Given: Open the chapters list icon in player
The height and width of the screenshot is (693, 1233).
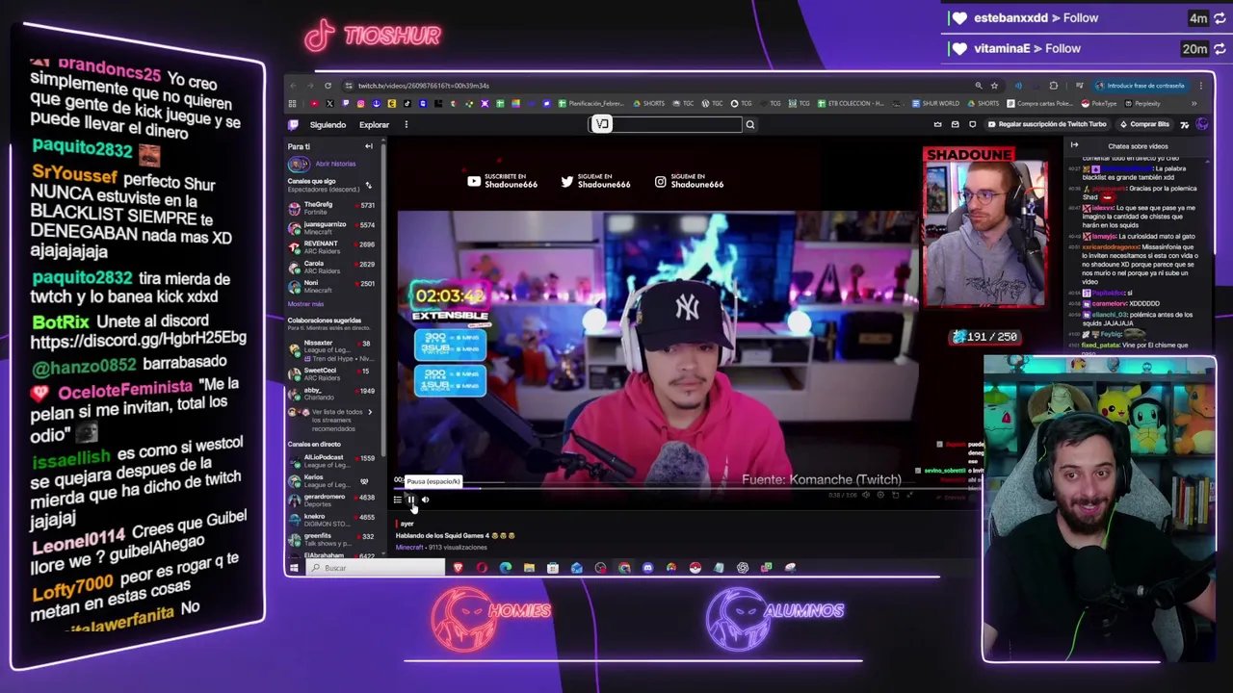Looking at the screenshot, I should (397, 499).
